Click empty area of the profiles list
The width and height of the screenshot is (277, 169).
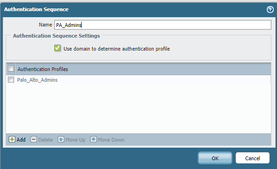pos(138,109)
